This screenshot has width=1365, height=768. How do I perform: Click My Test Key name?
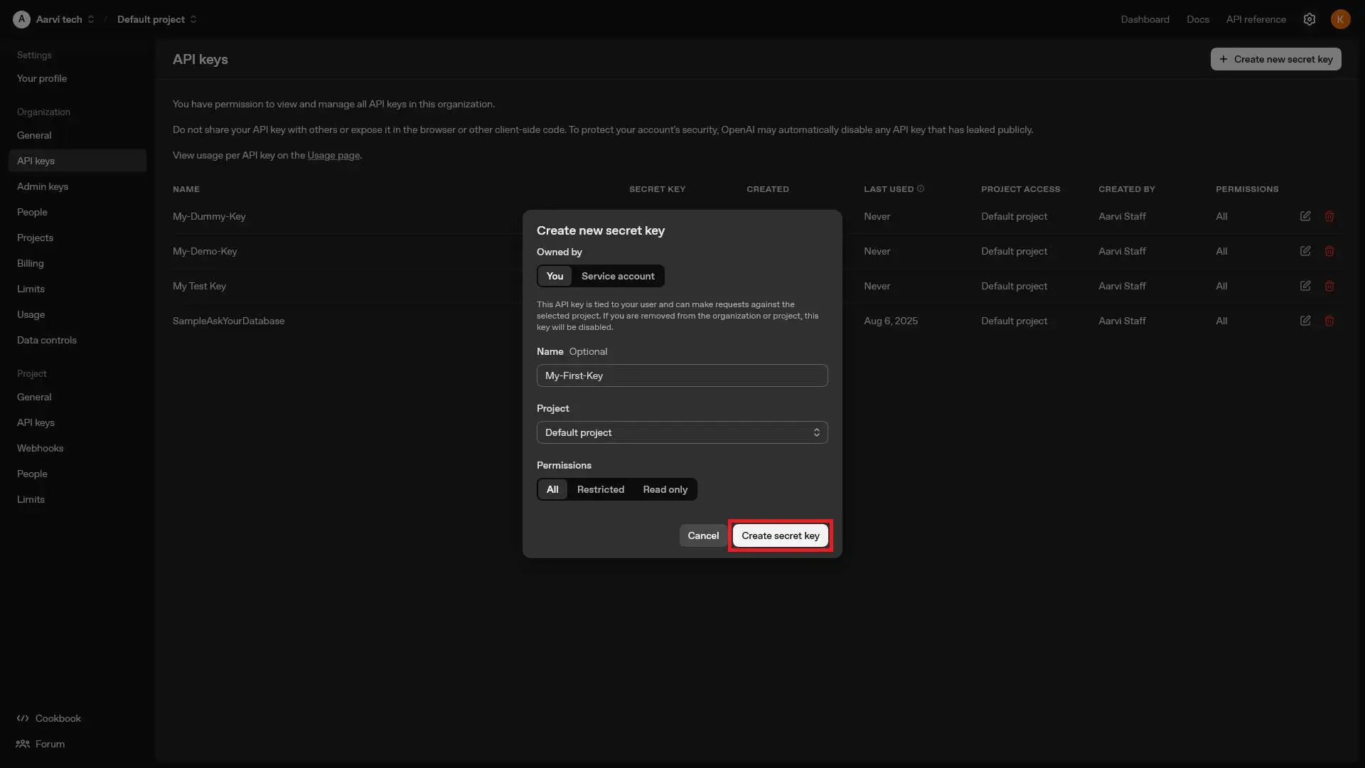(199, 286)
